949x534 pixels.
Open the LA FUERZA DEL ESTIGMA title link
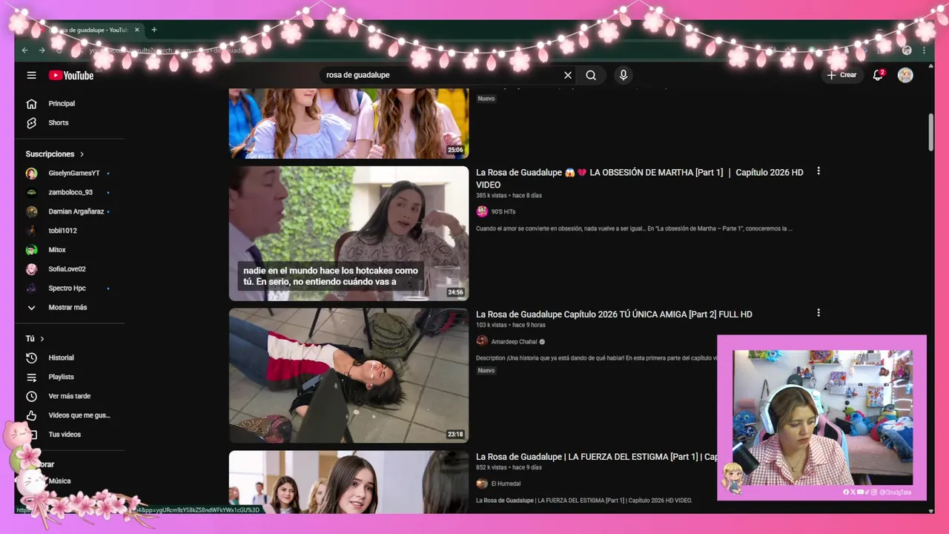pyautogui.click(x=597, y=457)
